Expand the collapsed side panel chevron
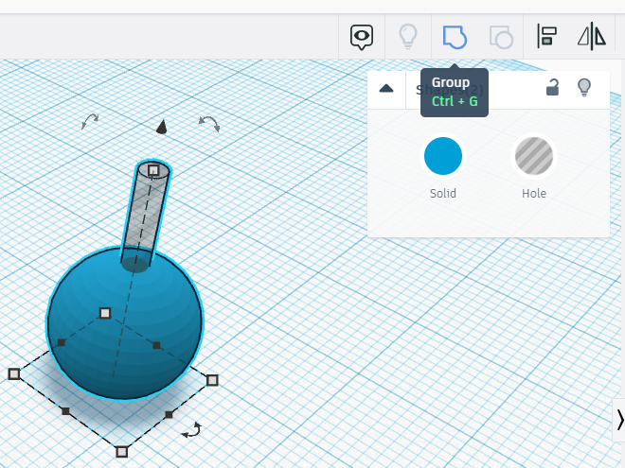The width and height of the screenshot is (625, 468). pyautogui.click(x=620, y=420)
